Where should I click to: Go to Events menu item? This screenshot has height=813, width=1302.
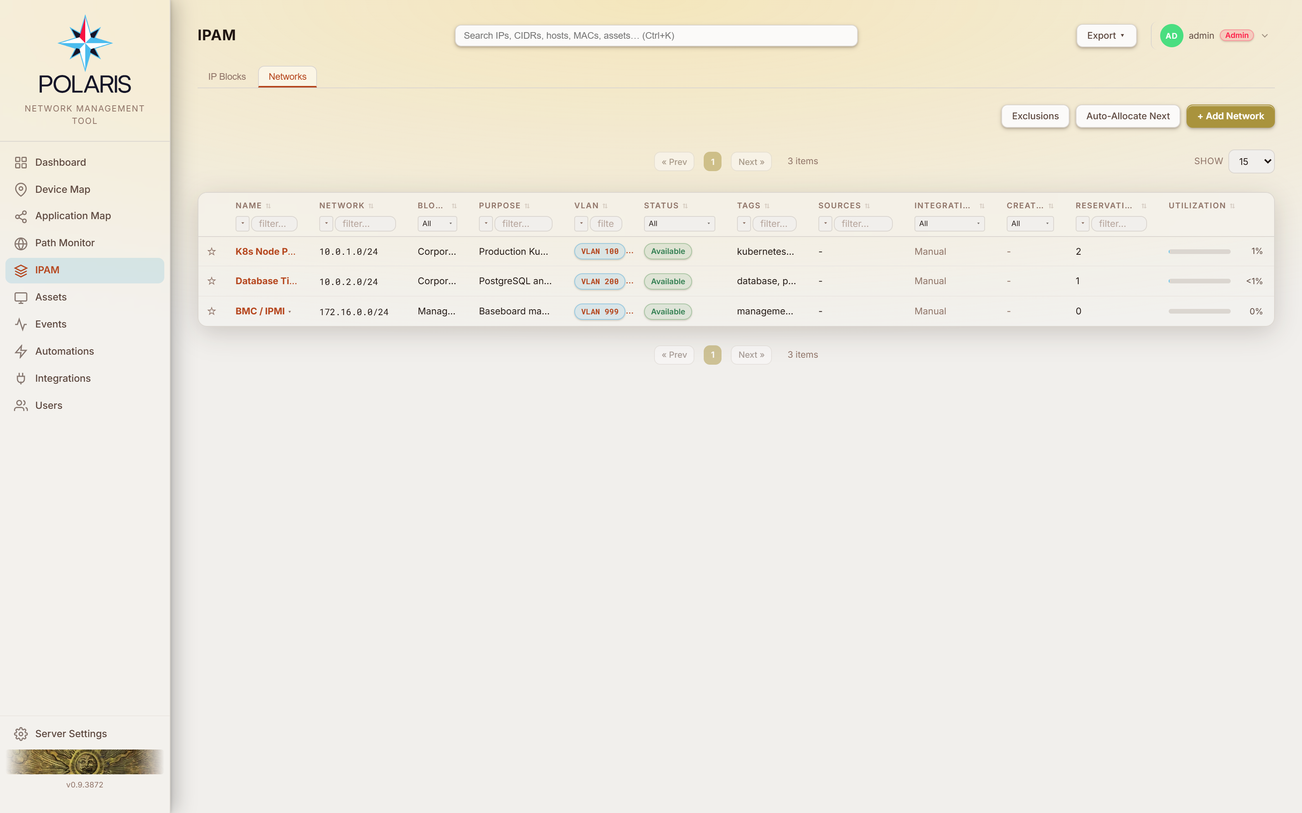(x=85, y=324)
